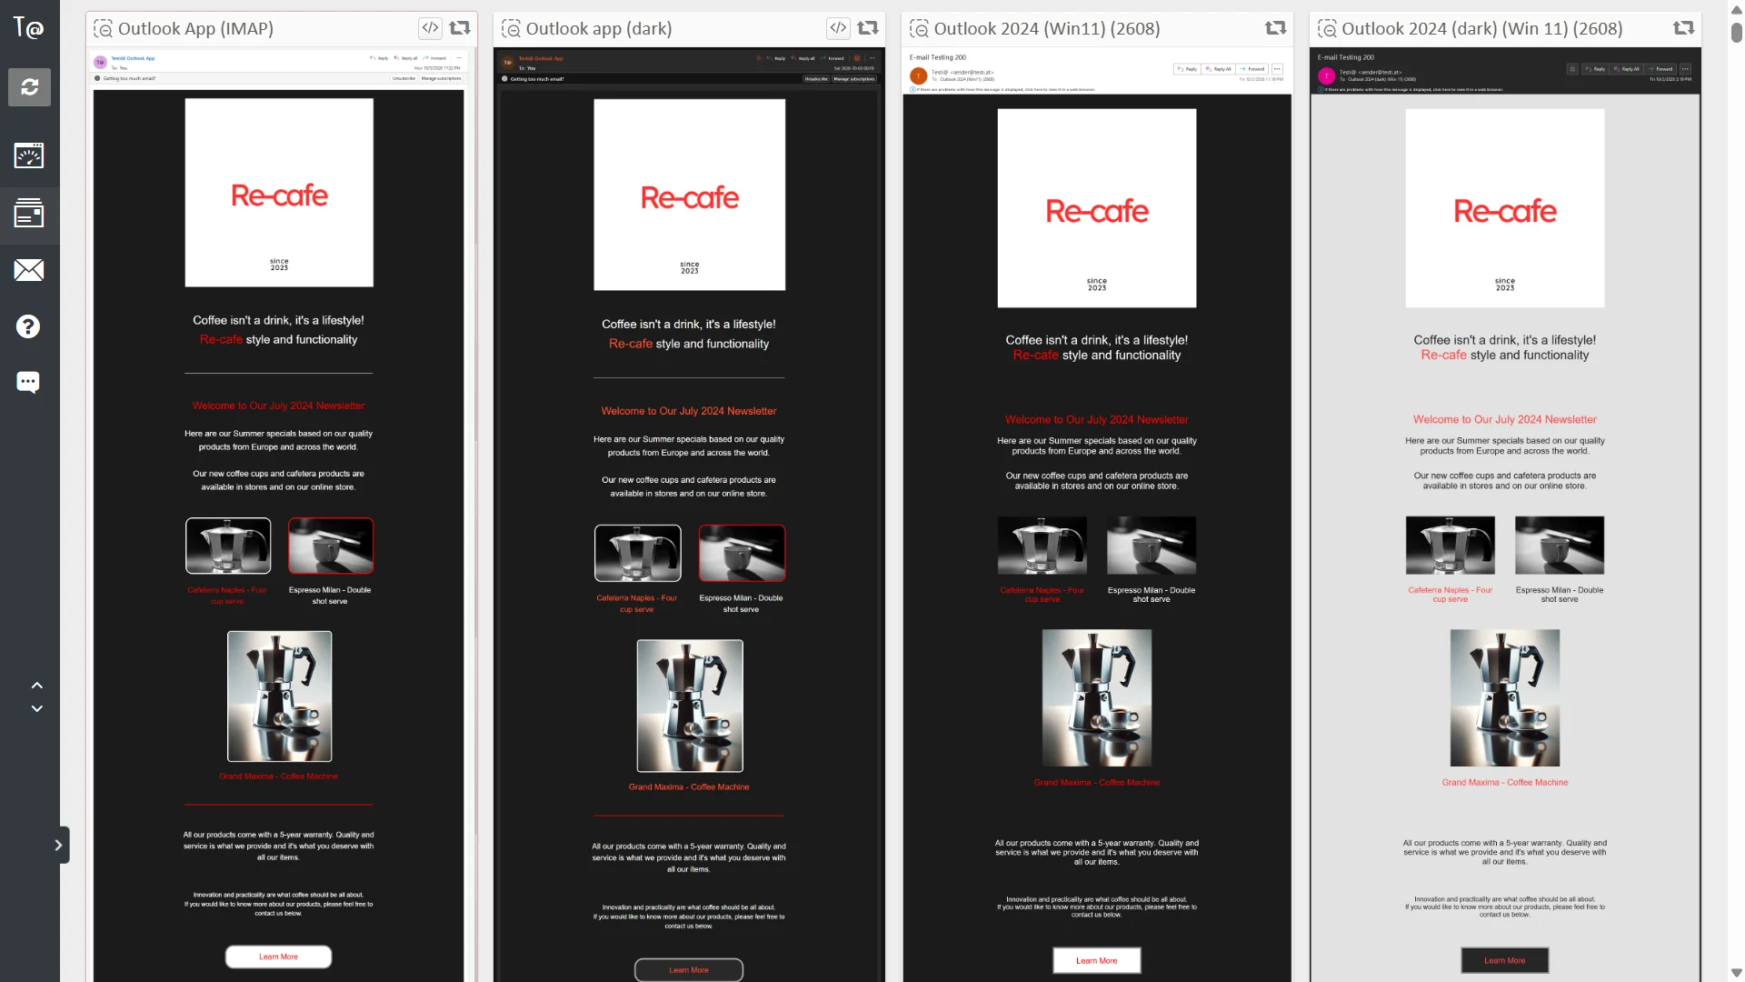Click the envelope mail icon in sidebar
Screen dimensions: 1745x982
[29, 270]
